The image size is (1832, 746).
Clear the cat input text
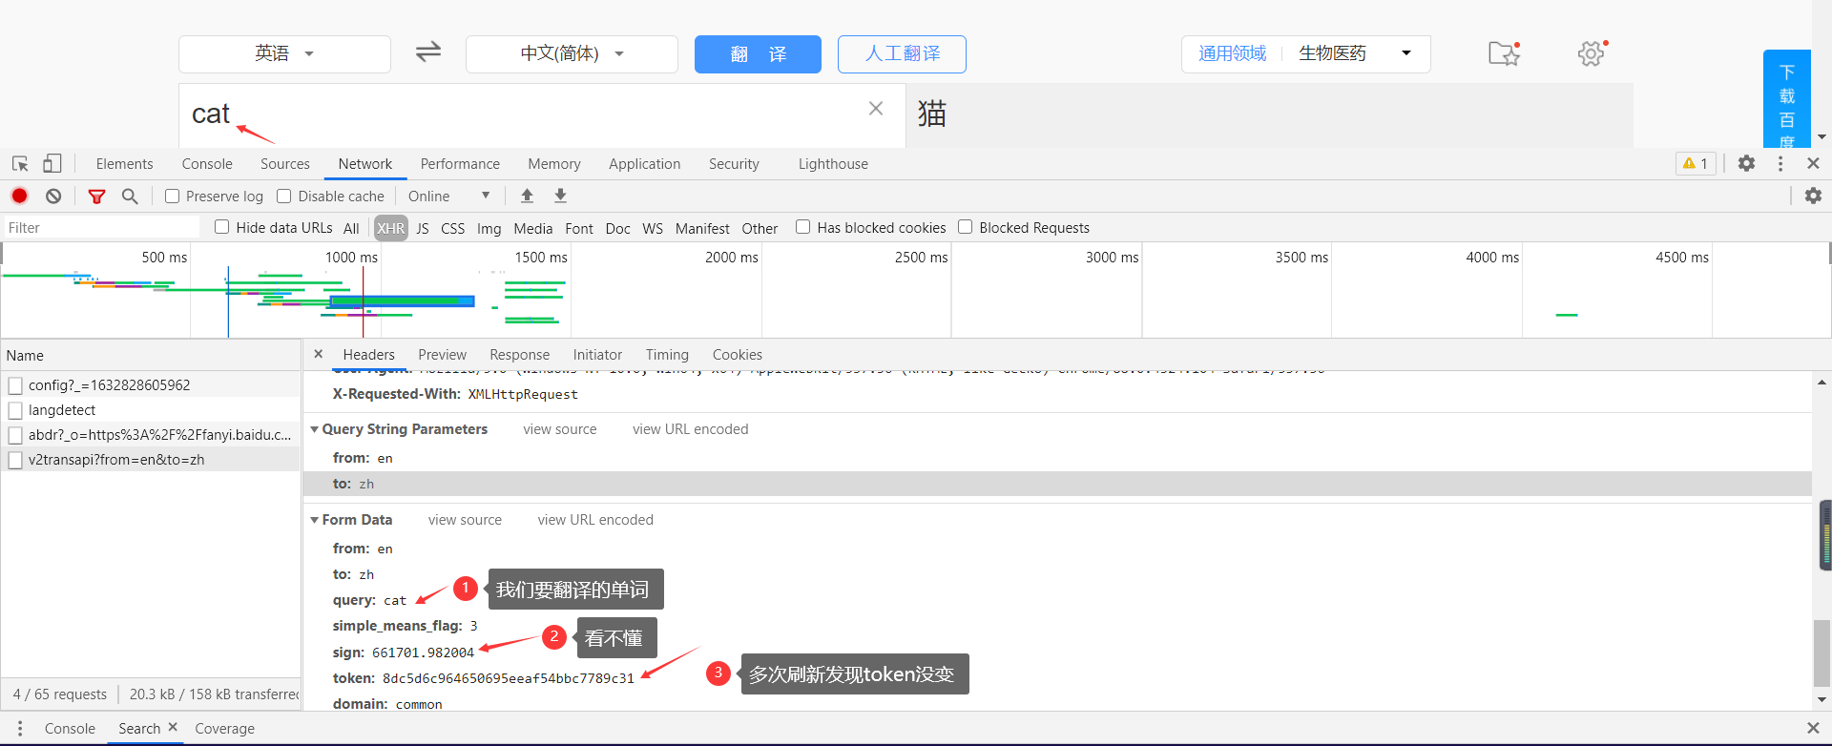[x=876, y=109]
